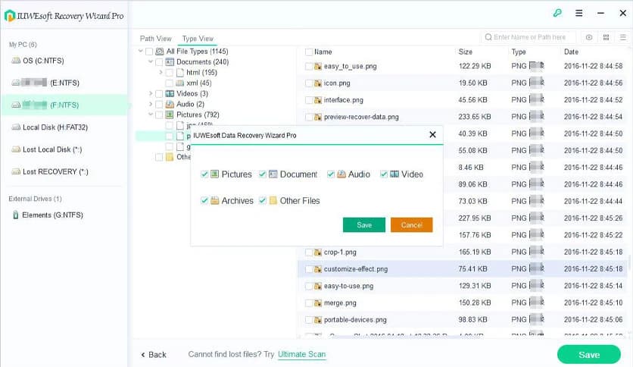Viewport: 633px width, 367px height.
Task: Click the key activation icon
Action: [557, 13]
